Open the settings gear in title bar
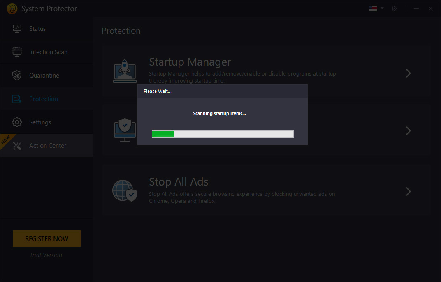The image size is (441, 282). pos(394,8)
